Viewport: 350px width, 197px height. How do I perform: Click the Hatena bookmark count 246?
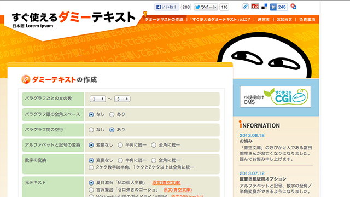282,7
